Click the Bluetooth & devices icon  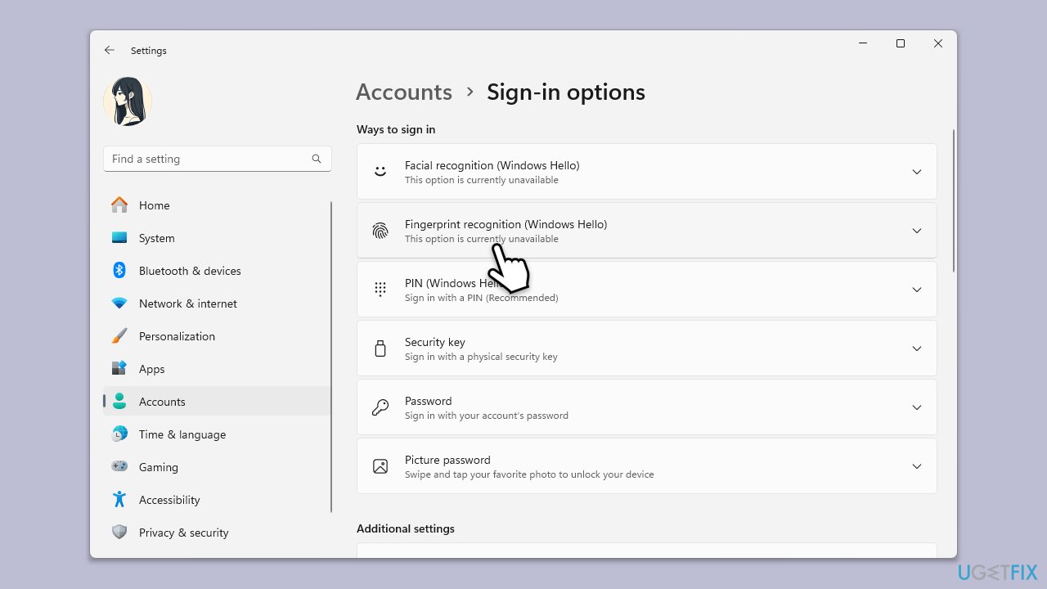119,271
